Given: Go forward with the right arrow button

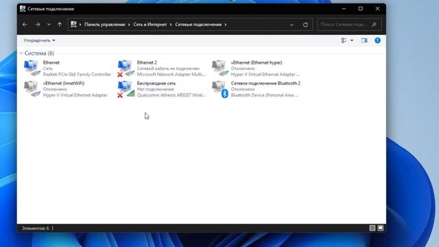Looking at the screenshot, I should click(x=37, y=25).
